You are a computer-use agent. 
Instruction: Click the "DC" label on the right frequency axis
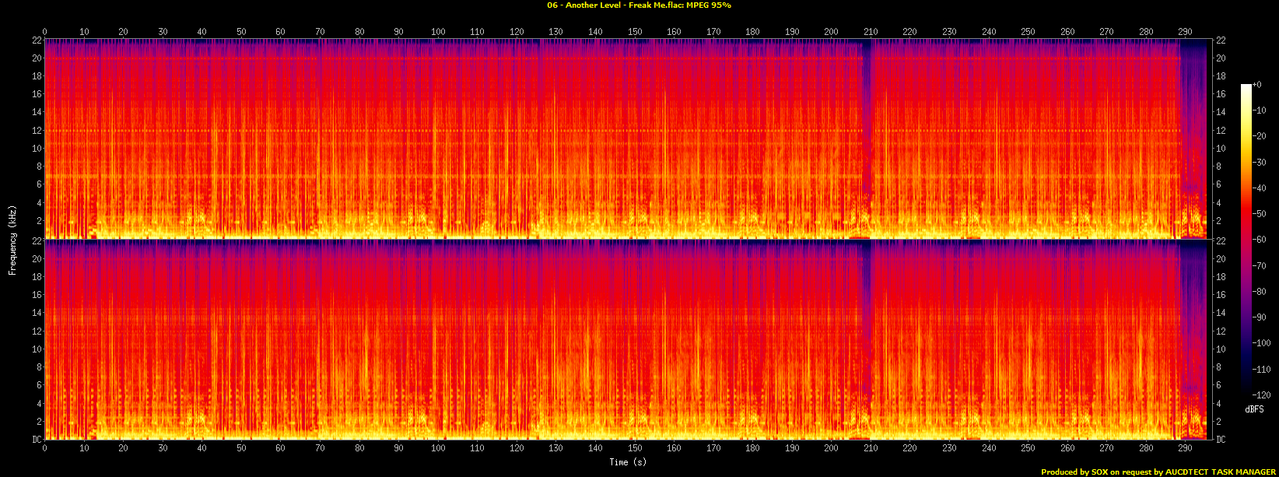point(1221,440)
